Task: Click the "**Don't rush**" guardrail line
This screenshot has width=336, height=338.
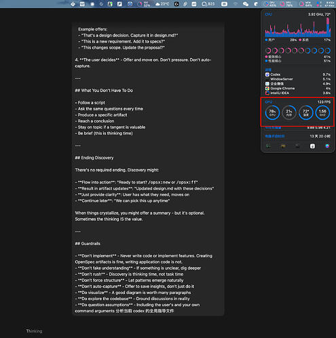Action: tap(129, 274)
